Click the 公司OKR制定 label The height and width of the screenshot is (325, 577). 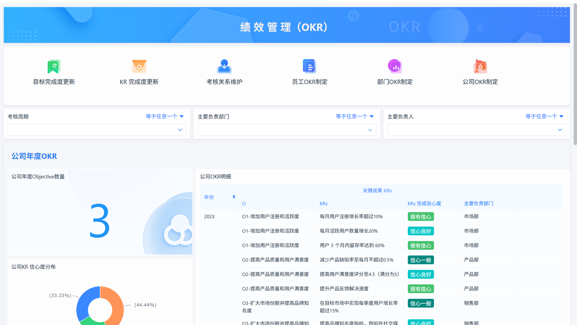point(480,82)
